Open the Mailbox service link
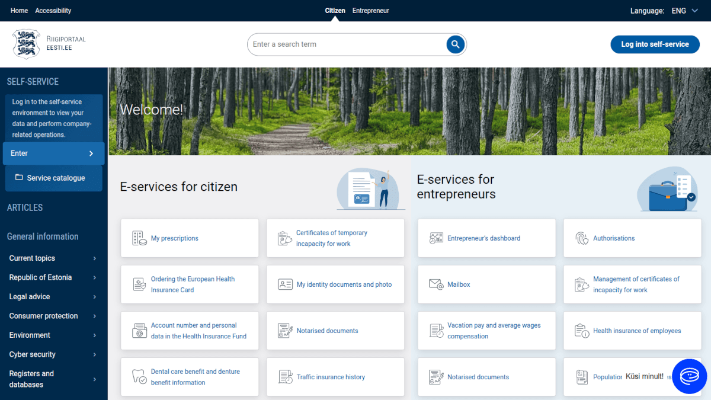Screen dimensions: 711x400 [x=459, y=284]
